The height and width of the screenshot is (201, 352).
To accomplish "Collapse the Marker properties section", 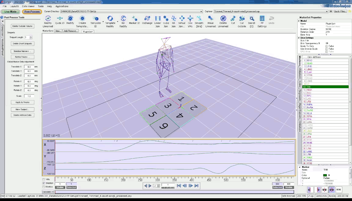I will coord(300,167).
